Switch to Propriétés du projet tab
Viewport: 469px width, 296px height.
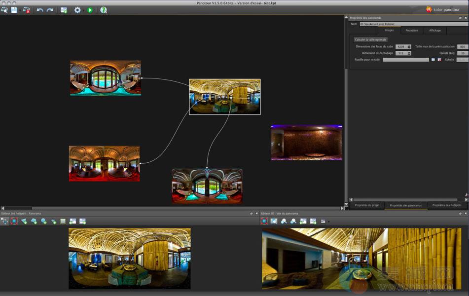pyautogui.click(x=367, y=205)
